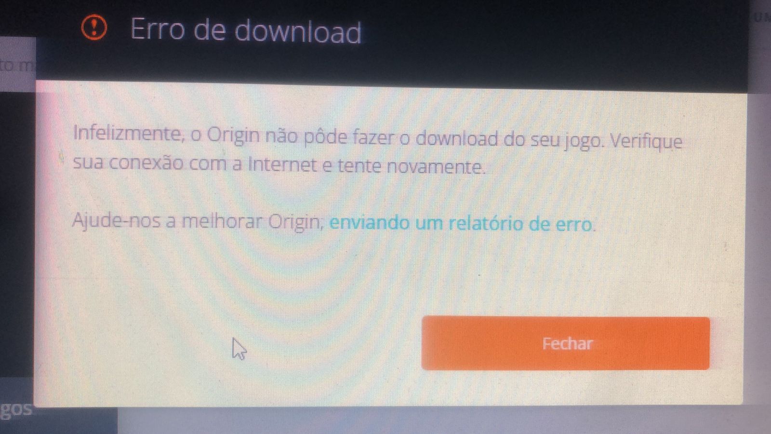Click the word 'Origin' after 'melhorar'

(295, 222)
